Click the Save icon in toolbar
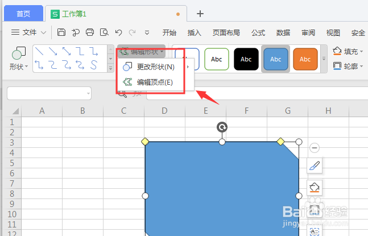This screenshot has height=236, width=368. 61,32
